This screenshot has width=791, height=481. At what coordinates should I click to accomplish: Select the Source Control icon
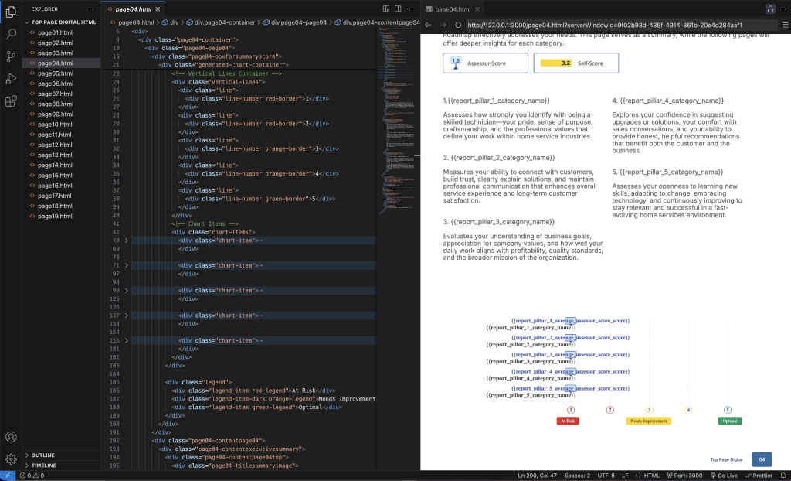tap(11, 56)
